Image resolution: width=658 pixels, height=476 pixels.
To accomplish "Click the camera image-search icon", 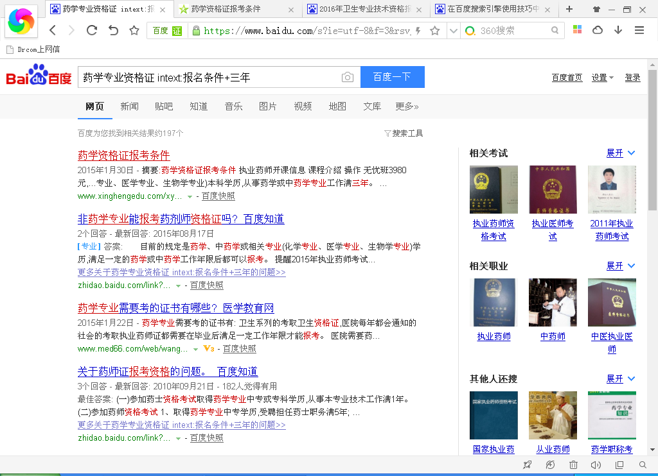I will tap(348, 77).
